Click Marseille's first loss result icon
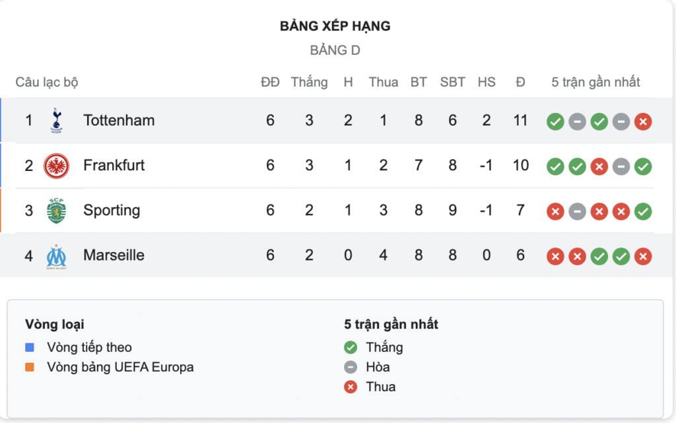Viewport: 676px width, 423px height. click(x=555, y=257)
